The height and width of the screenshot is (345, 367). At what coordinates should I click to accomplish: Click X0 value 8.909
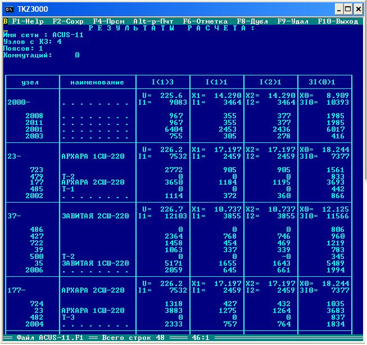click(x=337, y=96)
